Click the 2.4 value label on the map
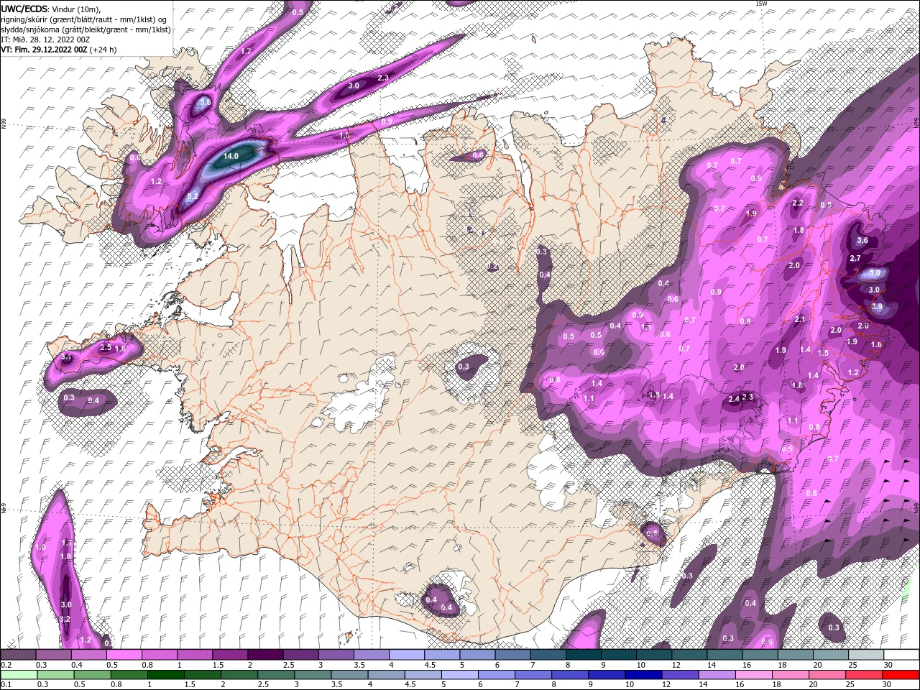The image size is (920, 690). 734,399
